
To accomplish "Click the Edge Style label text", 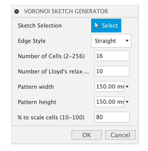I will pyautogui.click(x=32, y=41).
